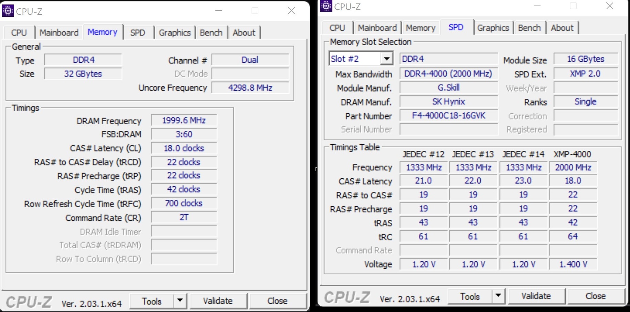630x312 pixels.
Task: Select the SPD tab in right window
Action: [x=456, y=27]
